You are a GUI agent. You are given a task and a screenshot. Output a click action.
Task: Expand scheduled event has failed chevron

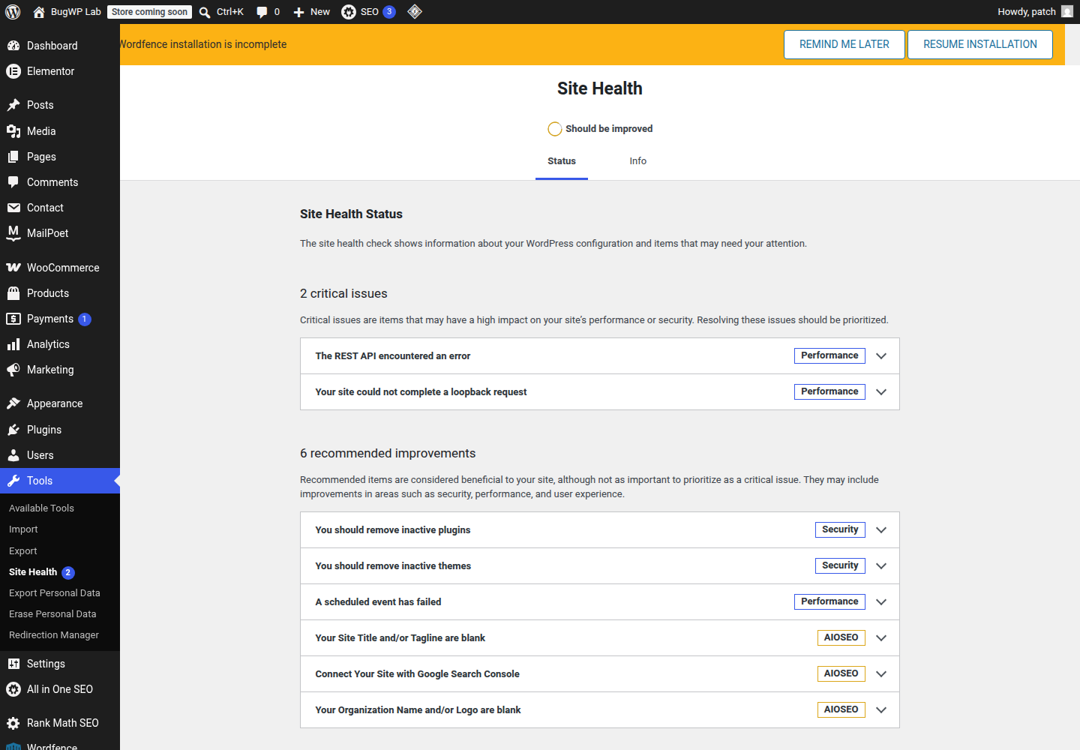881,602
